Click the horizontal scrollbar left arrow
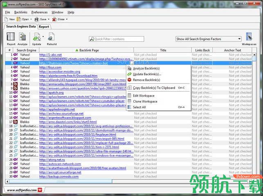Screen dimensions: 263x196 point(7,181)
